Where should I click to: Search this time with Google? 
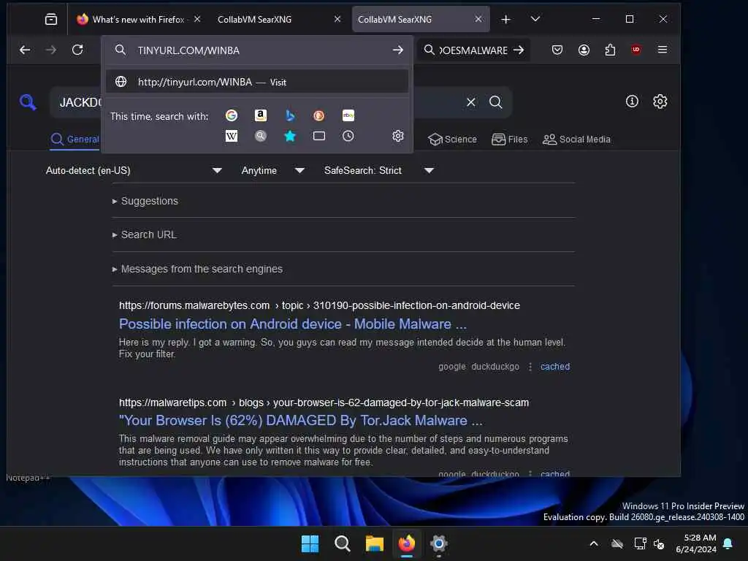(232, 115)
